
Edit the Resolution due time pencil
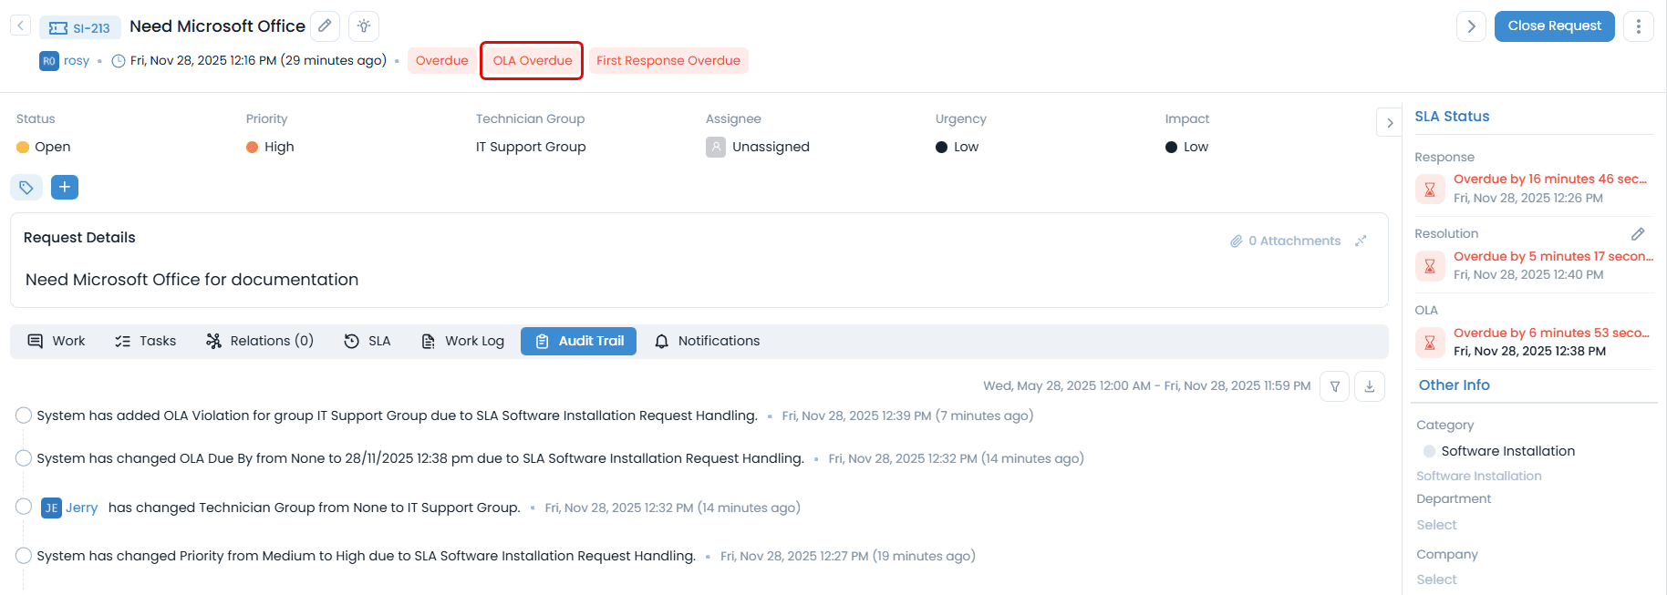[x=1638, y=234]
